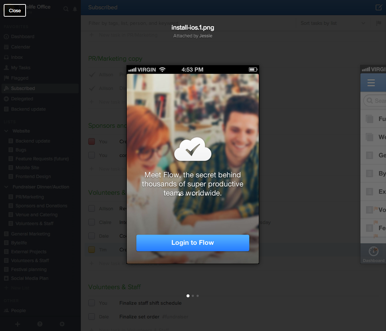This screenshot has width=386, height=331.
Task: Open Calendar in favorites
Action: (x=20, y=47)
